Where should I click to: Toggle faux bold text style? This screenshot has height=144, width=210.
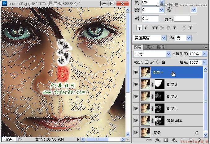click(140, 28)
